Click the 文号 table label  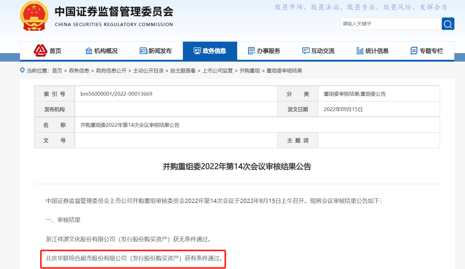pos(54,140)
